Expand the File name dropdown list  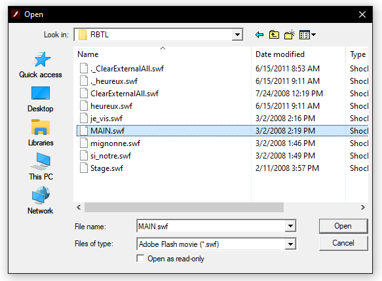pyautogui.click(x=290, y=226)
